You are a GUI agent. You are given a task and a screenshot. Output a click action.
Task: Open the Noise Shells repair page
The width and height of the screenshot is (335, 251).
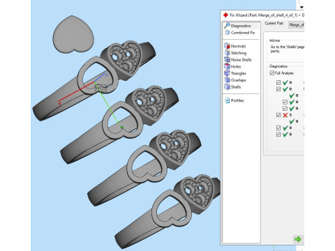[x=238, y=60]
